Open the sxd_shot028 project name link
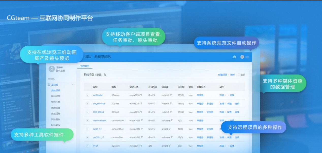The height and width of the screenshot is (153, 322). click(x=99, y=104)
